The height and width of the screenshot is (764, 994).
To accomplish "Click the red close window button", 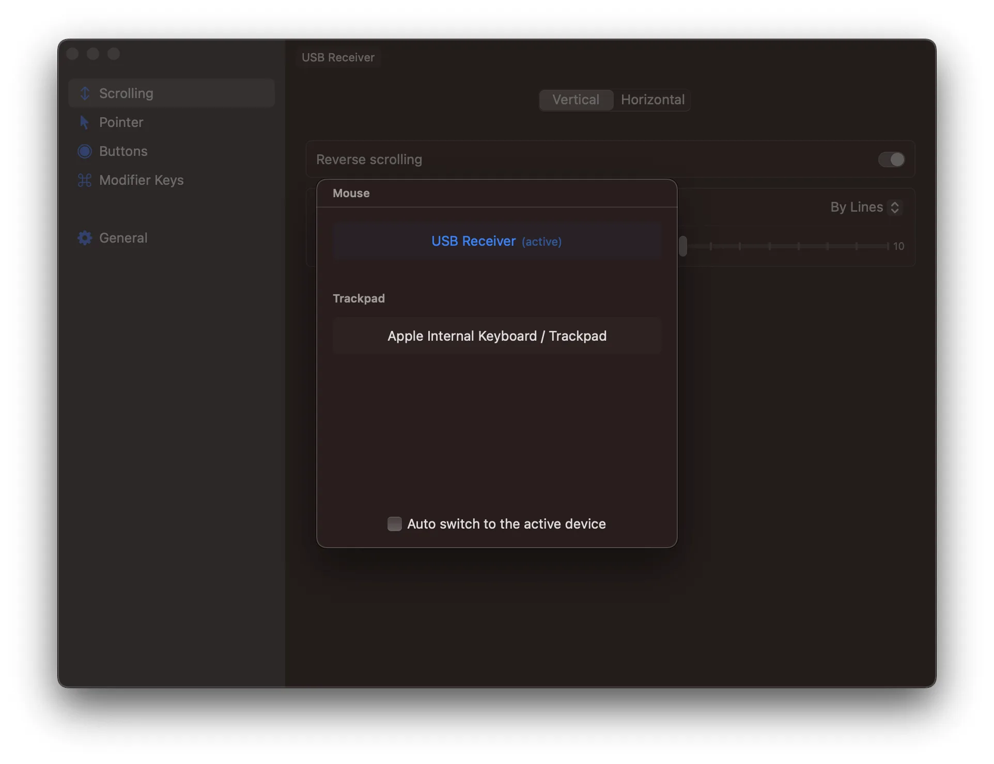I will click(x=73, y=54).
